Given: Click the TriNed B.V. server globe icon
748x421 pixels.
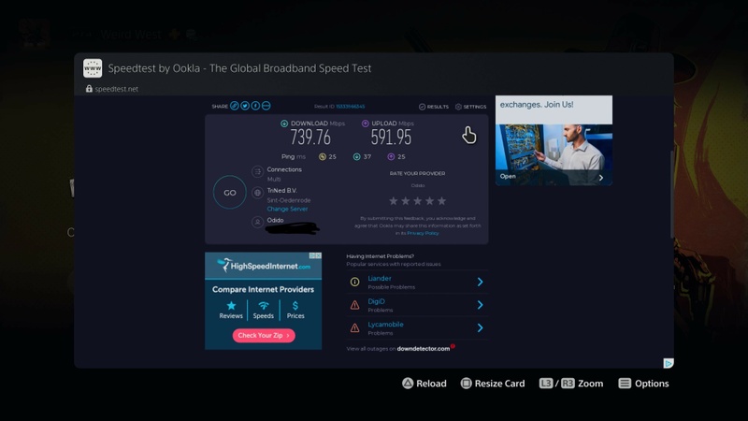Looking at the screenshot, I should (258, 193).
